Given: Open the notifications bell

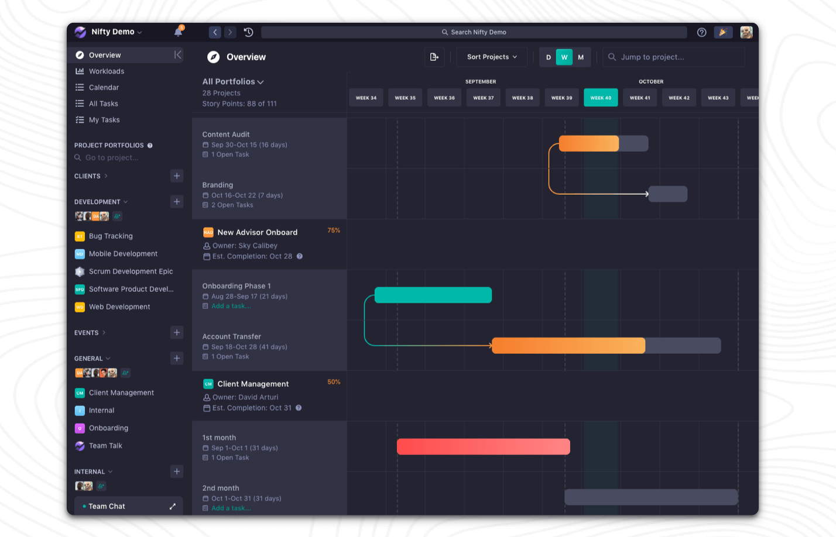Looking at the screenshot, I should [179, 32].
